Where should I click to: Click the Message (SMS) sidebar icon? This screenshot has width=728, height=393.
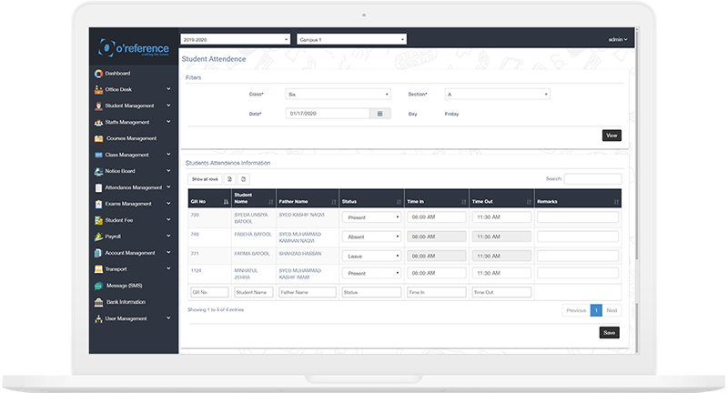[x=98, y=286]
